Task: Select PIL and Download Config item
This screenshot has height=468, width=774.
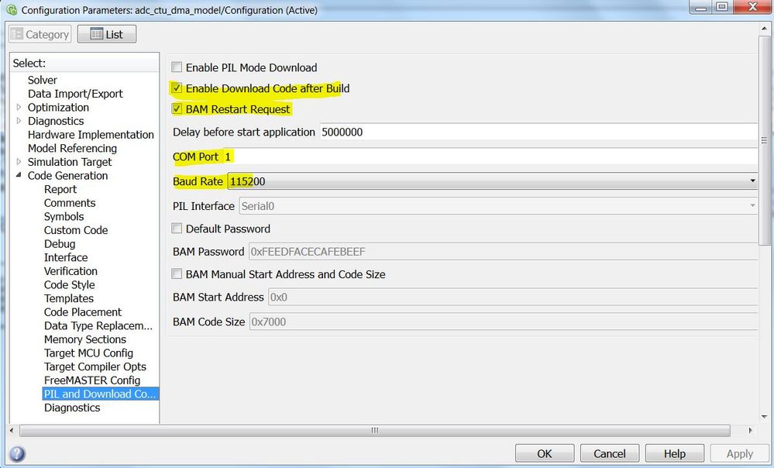Action: click(100, 394)
